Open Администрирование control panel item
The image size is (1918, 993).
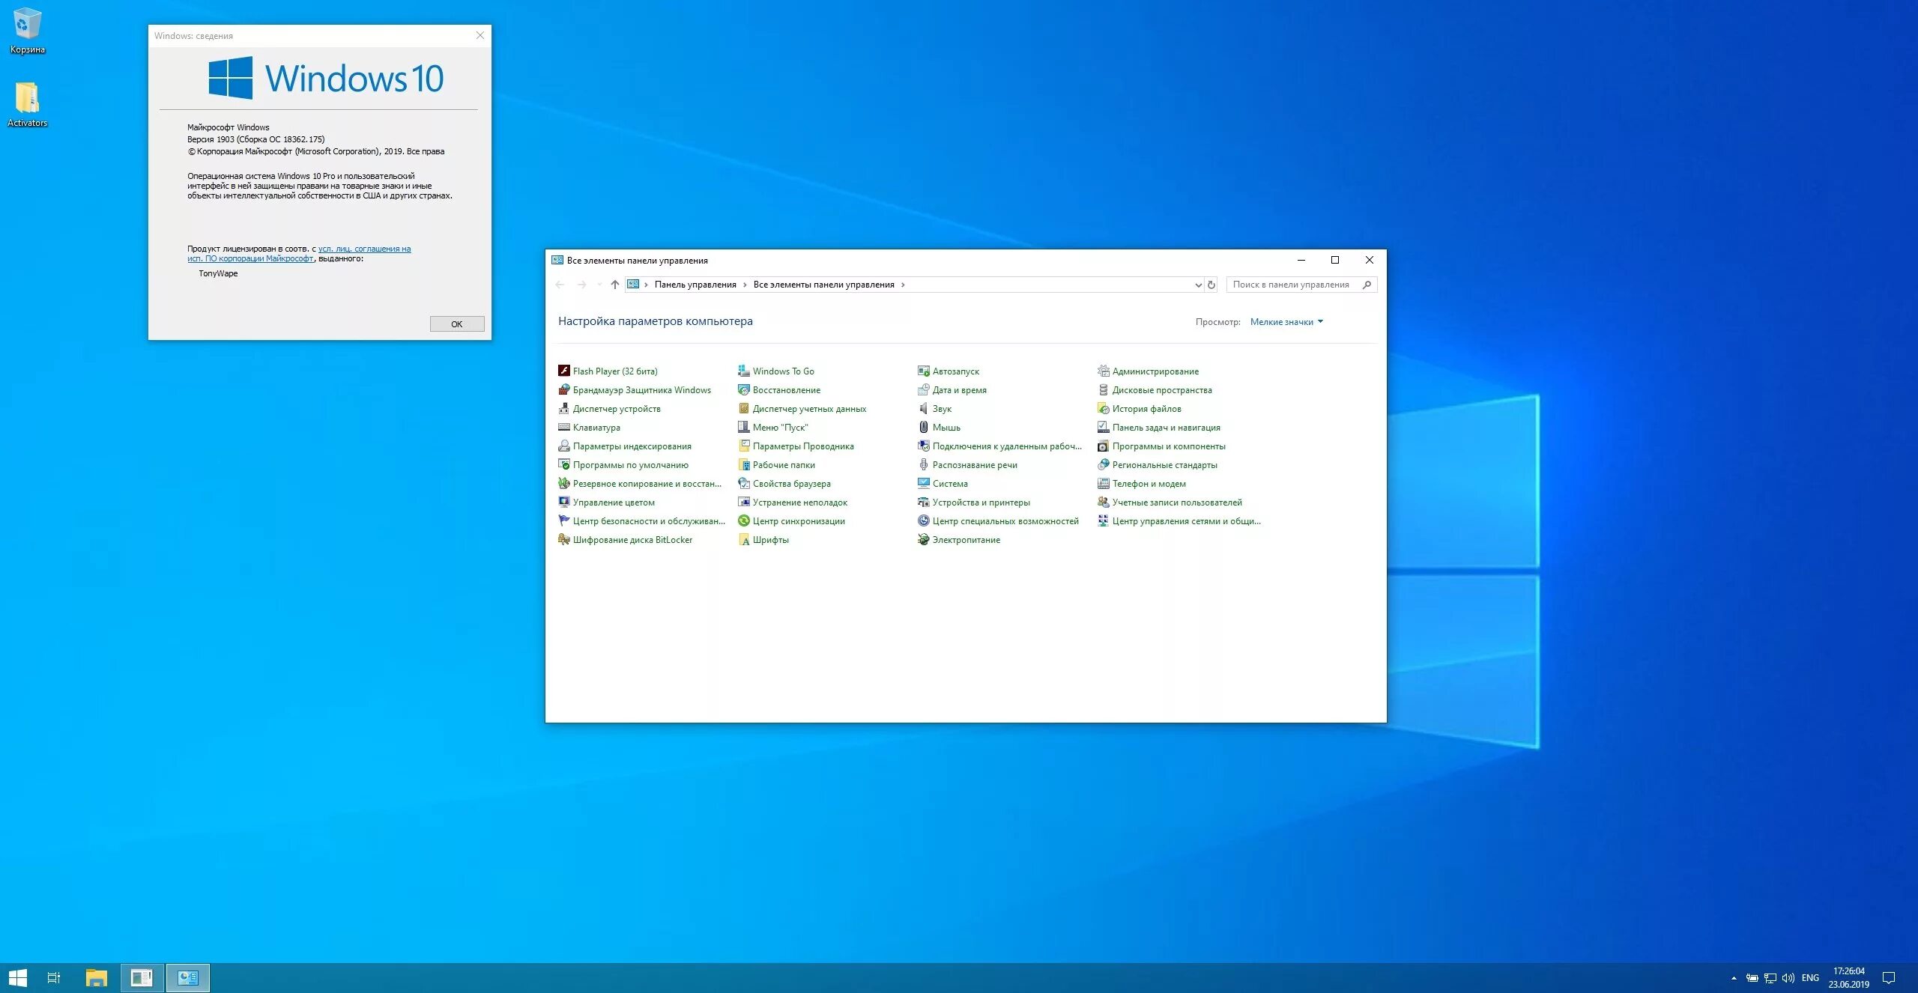click(x=1155, y=371)
